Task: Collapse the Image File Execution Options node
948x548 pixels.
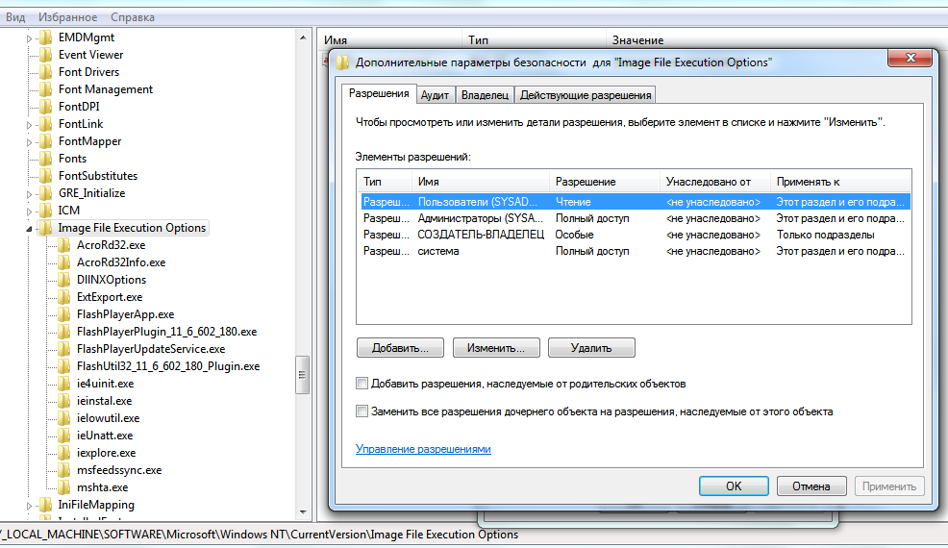Action: [x=29, y=229]
